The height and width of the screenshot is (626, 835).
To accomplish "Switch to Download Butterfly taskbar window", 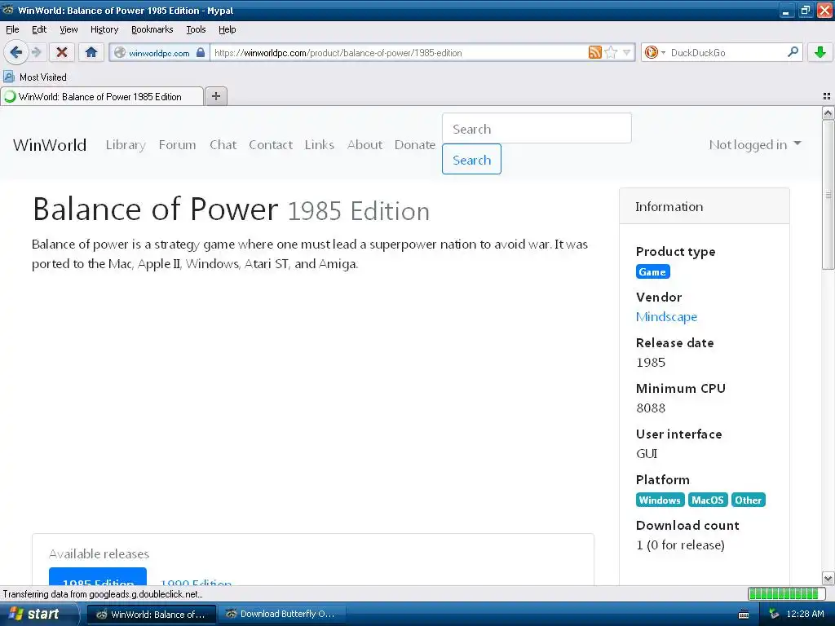I will [x=281, y=614].
